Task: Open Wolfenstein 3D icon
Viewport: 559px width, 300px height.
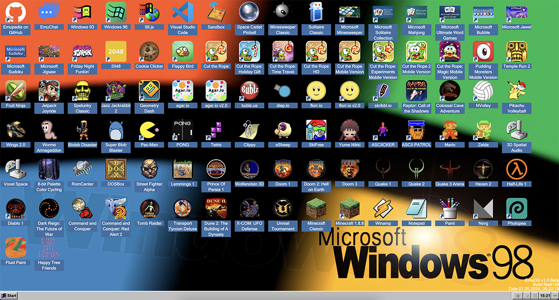Action: (x=250, y=169)
